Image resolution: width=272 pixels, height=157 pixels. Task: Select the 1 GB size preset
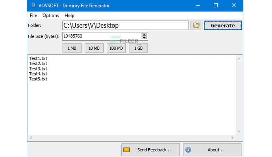pos(138,48)
